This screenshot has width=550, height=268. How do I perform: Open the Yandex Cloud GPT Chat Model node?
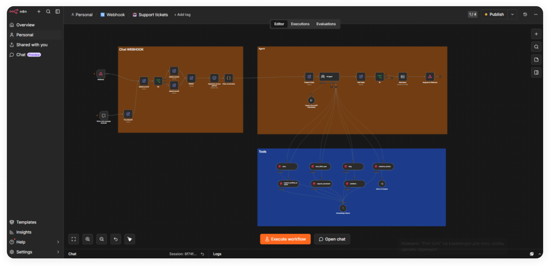[x=311, y=100]
